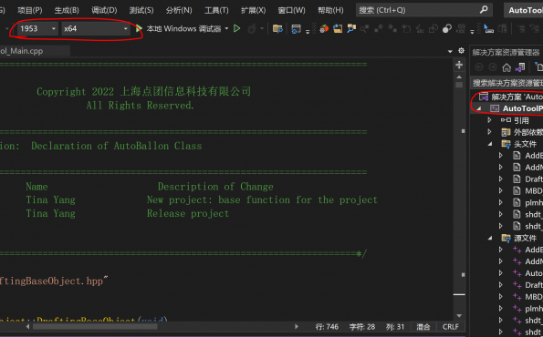The height and width of the screenshot is (337, 543).
Task: Open dropdown arrow beside 本地 Windows 调试器
Action: click(x=226, y=28)
